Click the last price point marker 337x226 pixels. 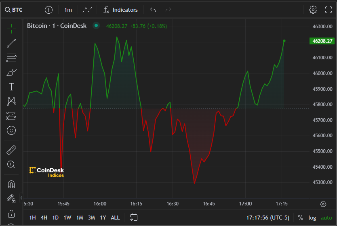pyautogui.click(x=284, y=41)
